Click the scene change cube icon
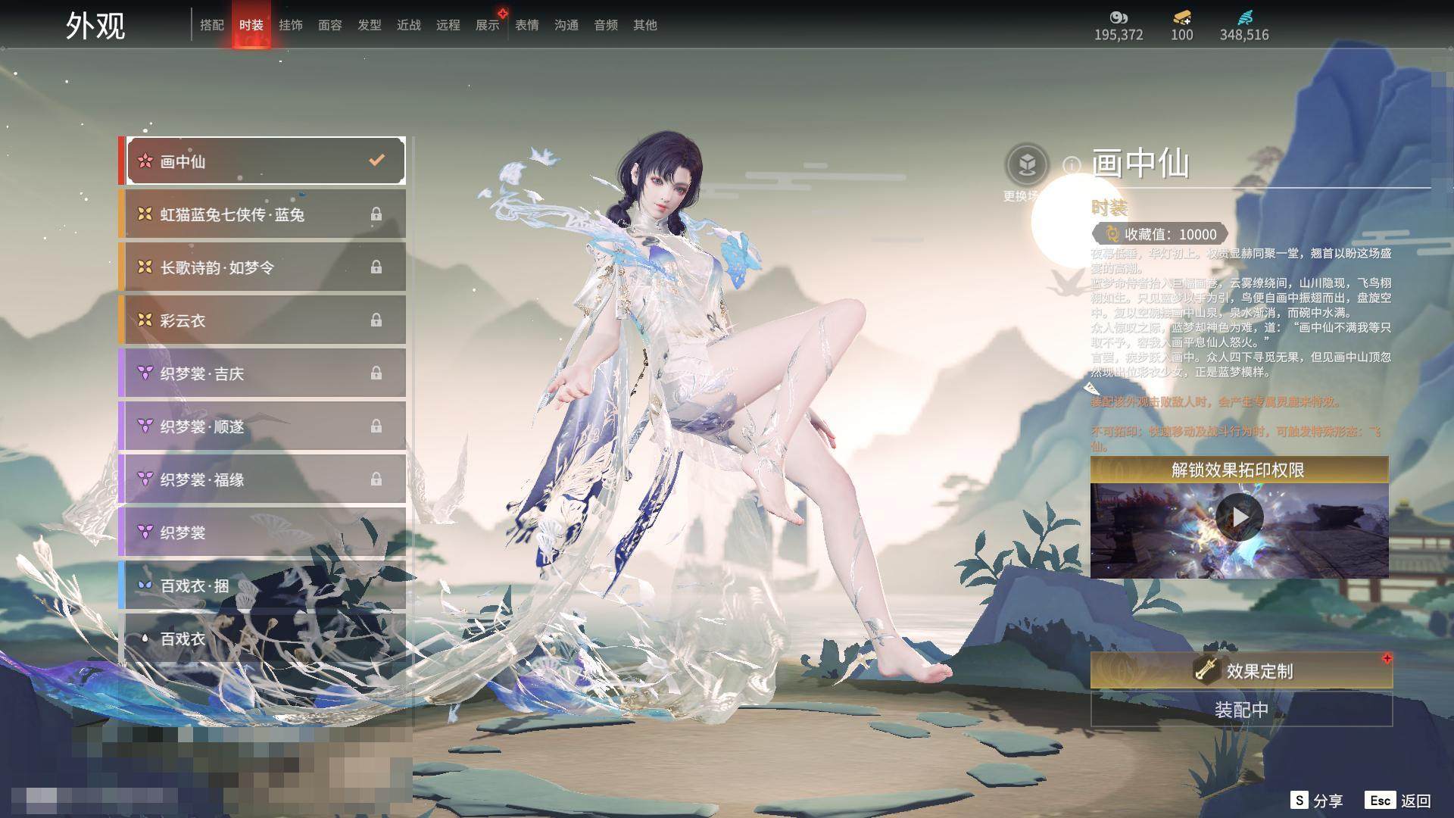The width and height of the screenshot is (1454, 818). (1027, 164)
